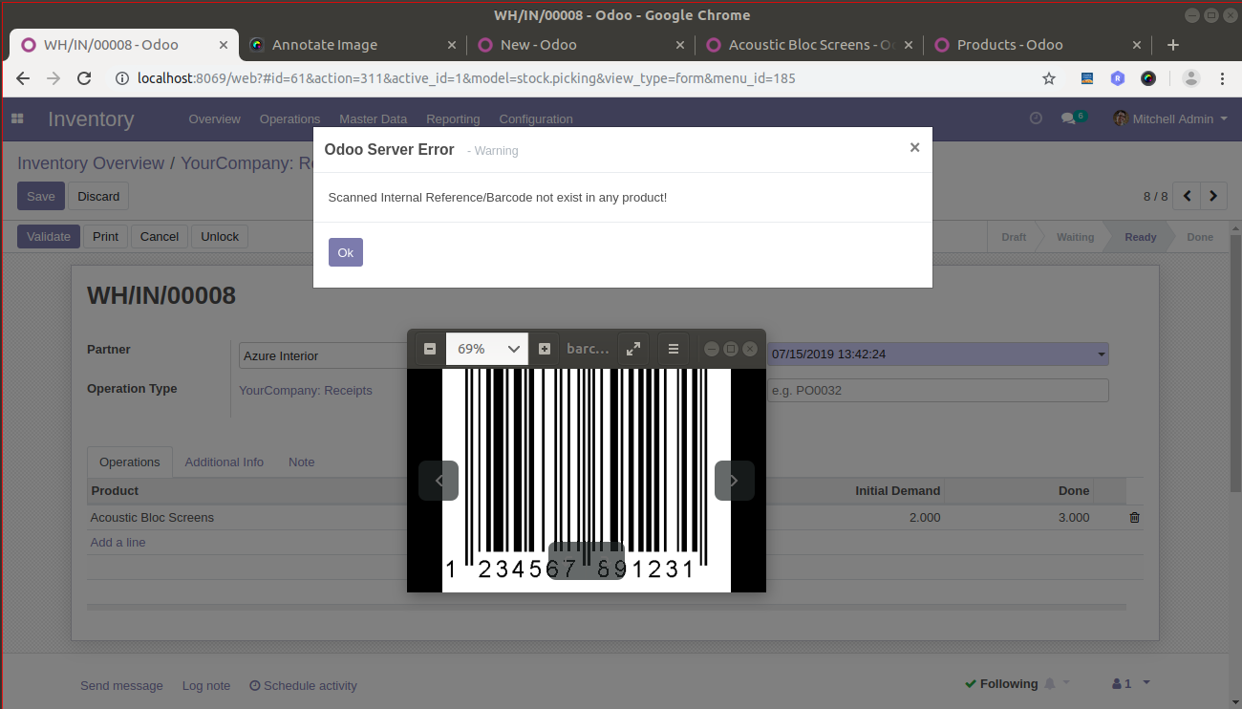The height and width of the screenshot is (709, 1242).
Task: Open the Chrome profile avatar
Action: point(1190,78)
